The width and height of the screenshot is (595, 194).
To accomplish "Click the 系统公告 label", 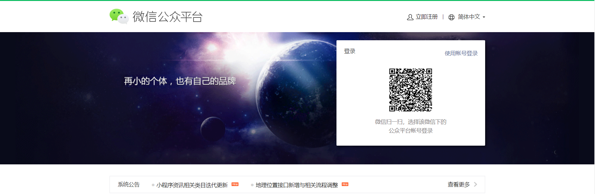I will 129,185.
